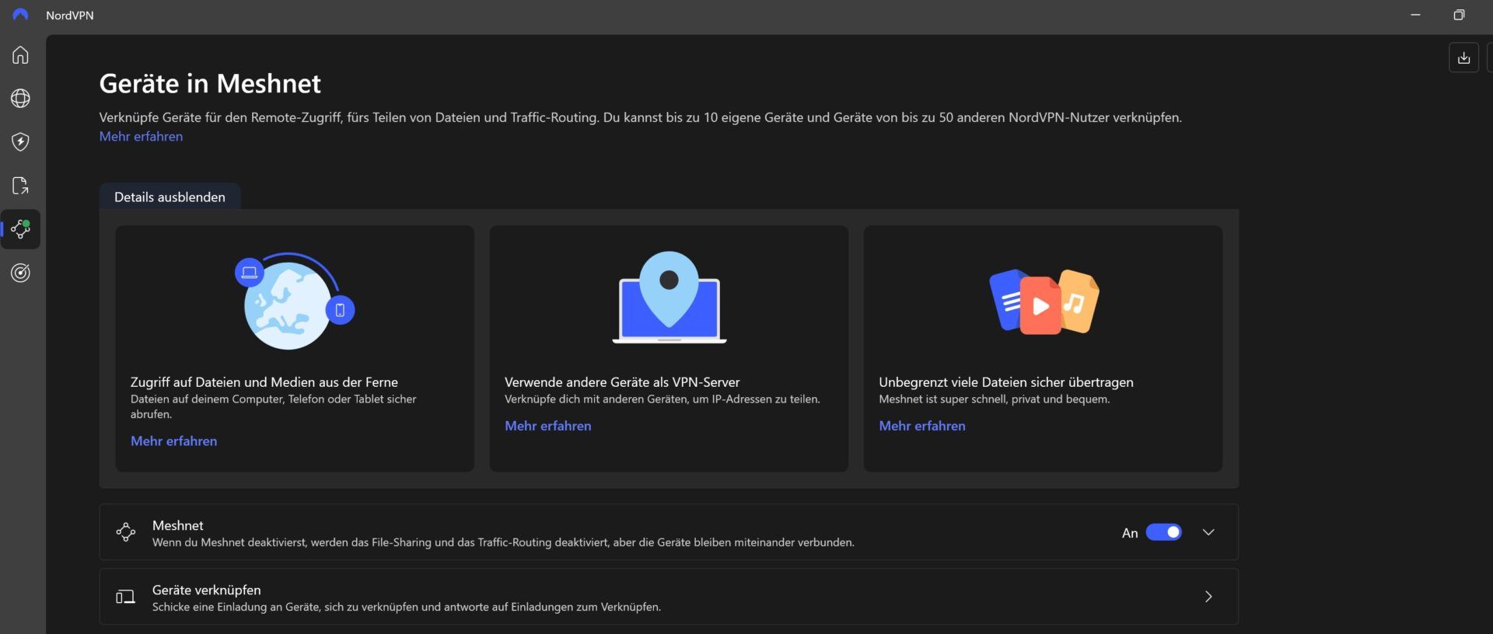Click 'Meshnet ist super schnell' description
This screenshot has height=634, width=1493.
pyautogui.click(x=994, y=399)
